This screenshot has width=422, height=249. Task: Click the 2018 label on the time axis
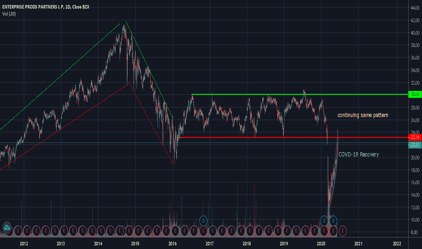[x=247, y=244]
